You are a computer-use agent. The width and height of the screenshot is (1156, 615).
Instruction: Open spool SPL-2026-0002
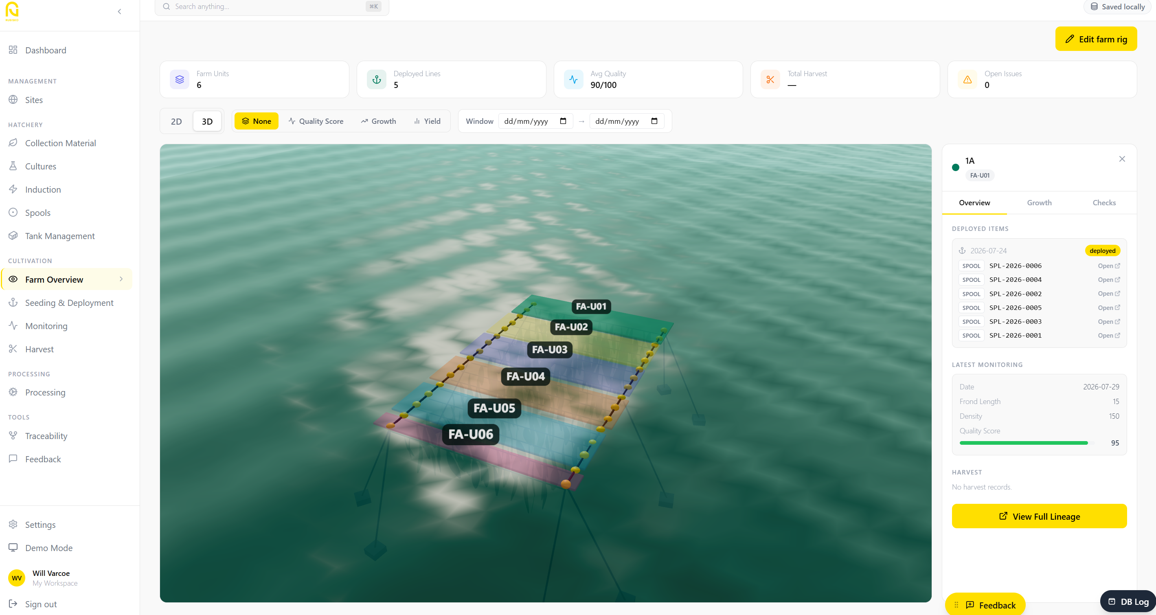(x=1109, y=294)
